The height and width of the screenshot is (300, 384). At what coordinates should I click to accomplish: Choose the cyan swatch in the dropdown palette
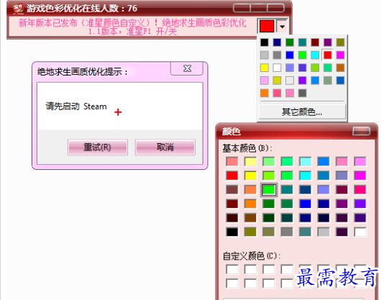tap(315, 55)
